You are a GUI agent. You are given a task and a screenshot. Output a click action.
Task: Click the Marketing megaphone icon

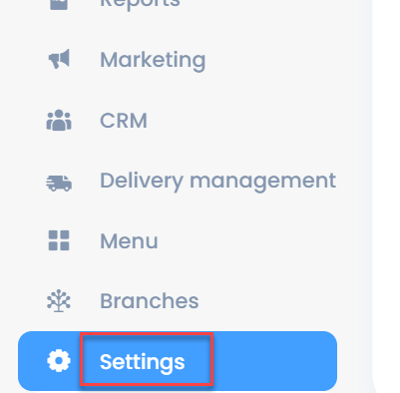coord(59,59)
